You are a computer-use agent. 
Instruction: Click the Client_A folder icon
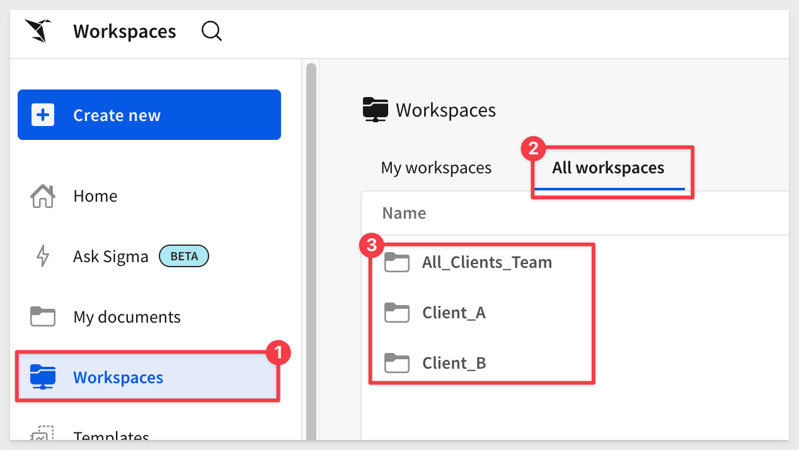tap(397, 313)
